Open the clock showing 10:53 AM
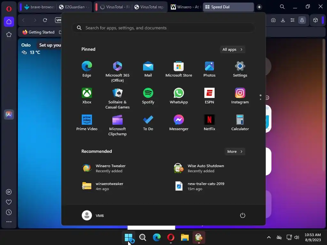 pyautogui.click(x=313, y=237)
